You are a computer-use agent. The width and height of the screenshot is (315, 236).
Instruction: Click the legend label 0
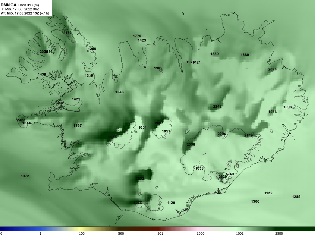[1, 233]
